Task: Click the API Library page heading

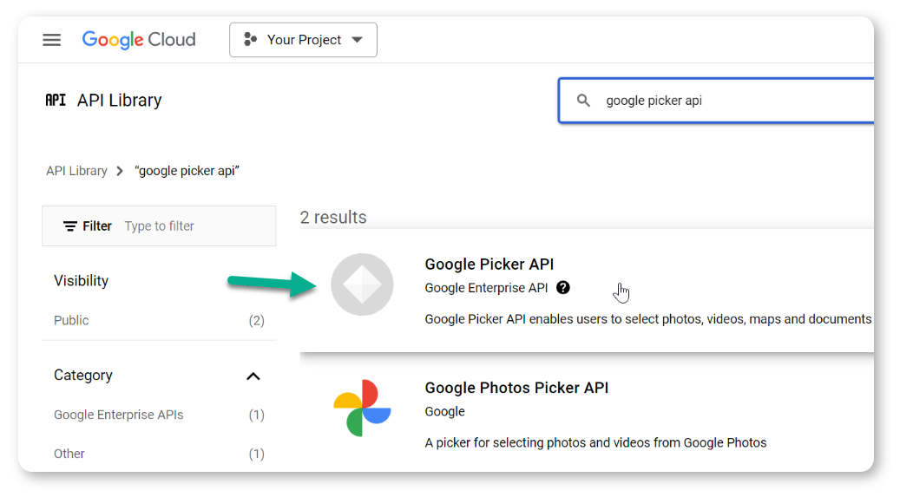Action: point(120,101)
